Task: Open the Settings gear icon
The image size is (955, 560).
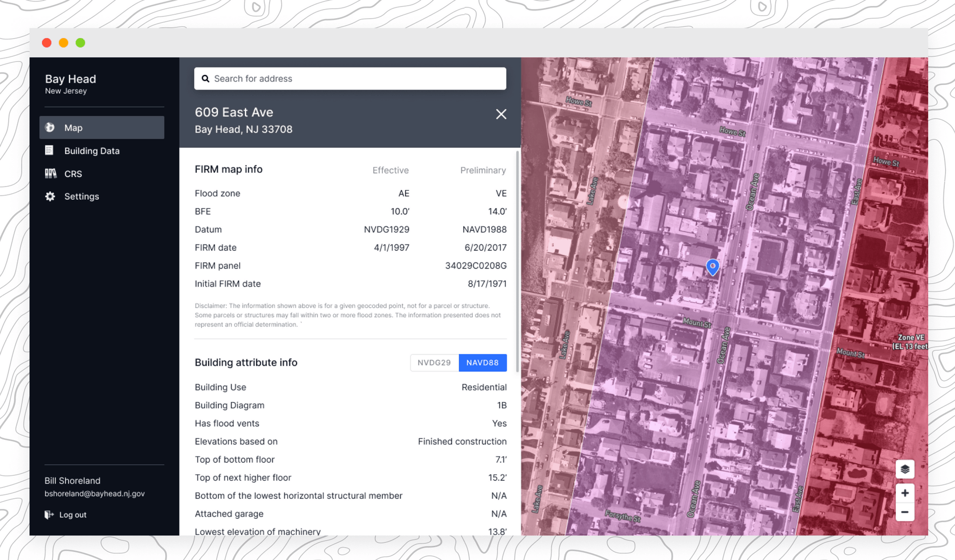Action: point(50,196)
